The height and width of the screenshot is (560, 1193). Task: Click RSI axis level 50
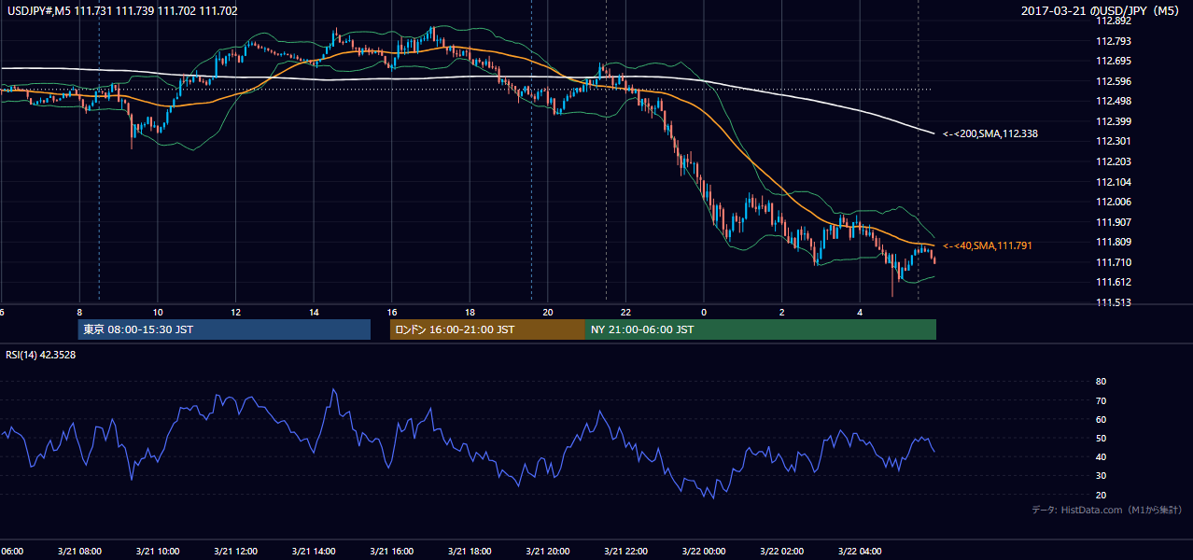pos(1101,438)
